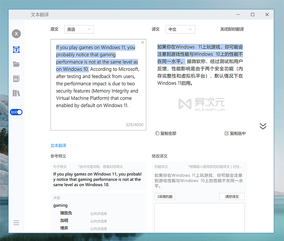
Task: Open the library books icon
Action: click(x=16, y=93)
